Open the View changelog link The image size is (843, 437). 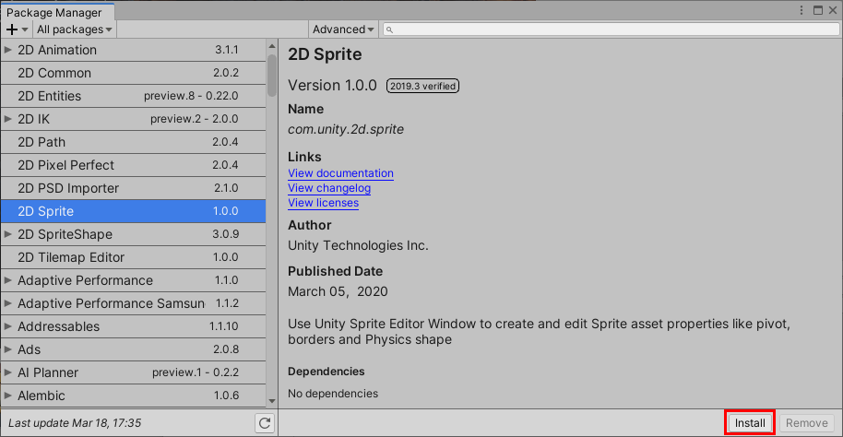(x=329, y=188)
